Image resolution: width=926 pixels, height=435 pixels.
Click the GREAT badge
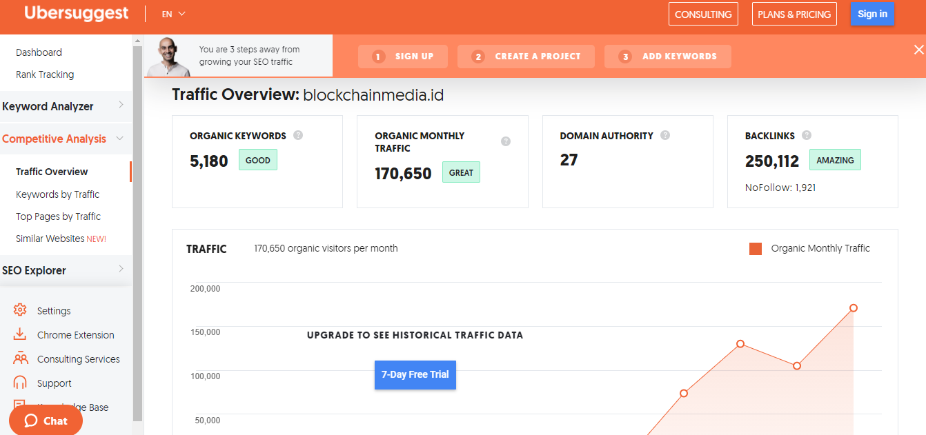461,172
